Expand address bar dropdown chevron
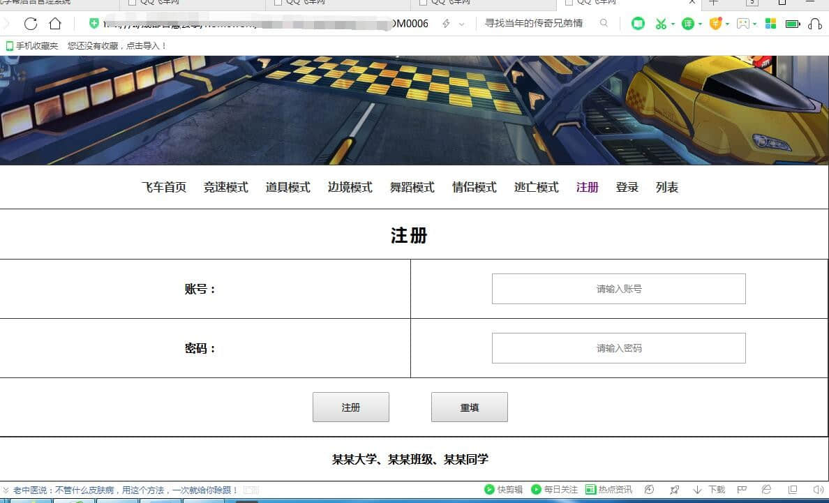The image size is (829, 503). [x=461, y=24]
